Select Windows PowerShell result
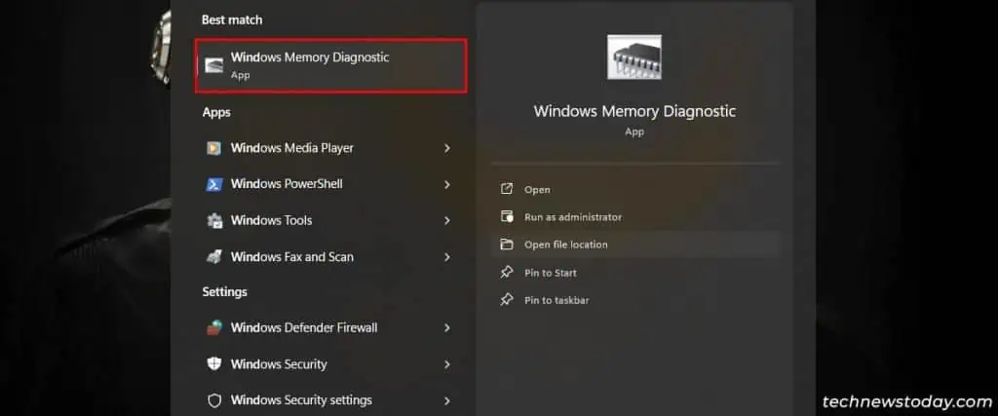This screenshot has width=998, height=416. click(x=331, y=184)
